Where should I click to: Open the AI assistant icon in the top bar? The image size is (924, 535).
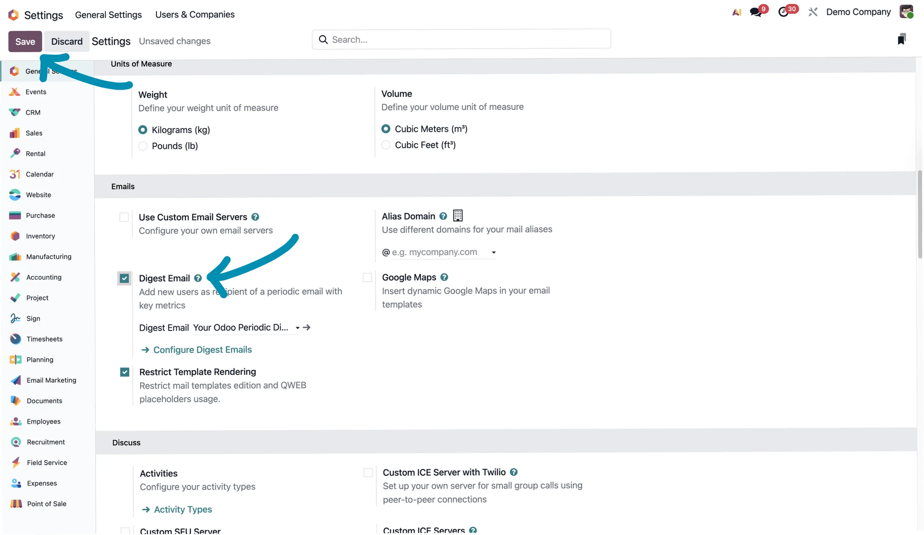(736, 12)
